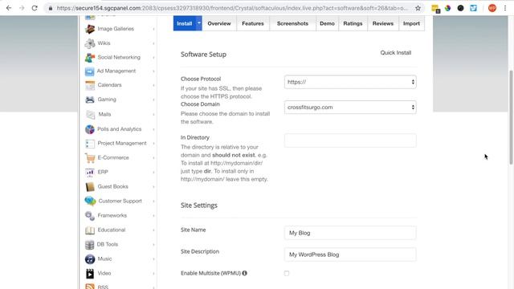
Task: Open the Customer Support icon
Action: [x=90, y=201]
